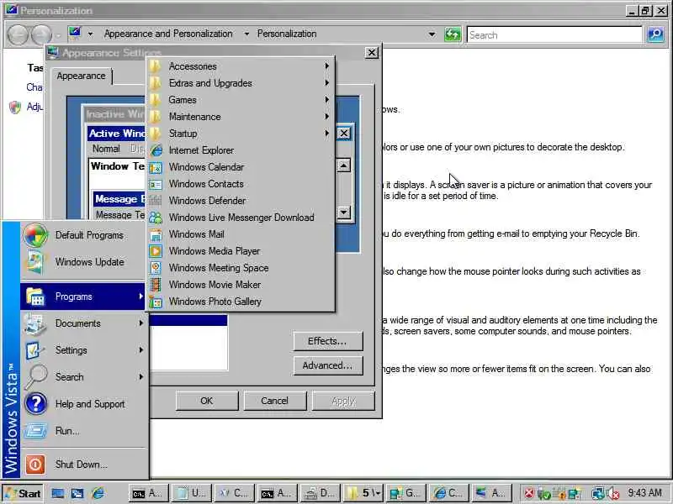Viewport: 673px width, 504px height.
Task: Launch Windows Mail
Action: coord(241,234)
